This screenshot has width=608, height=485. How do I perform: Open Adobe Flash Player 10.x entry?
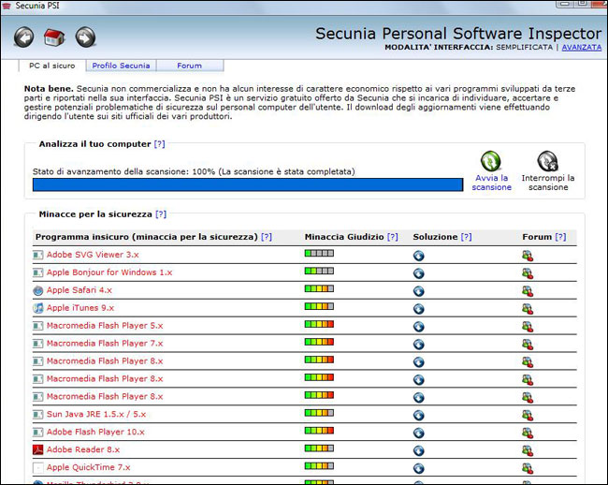coord(95,432)
